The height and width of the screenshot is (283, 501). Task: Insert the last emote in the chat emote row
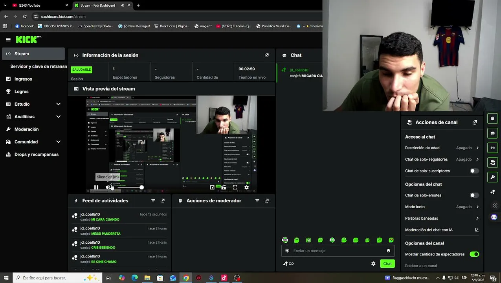coord(391,240)
